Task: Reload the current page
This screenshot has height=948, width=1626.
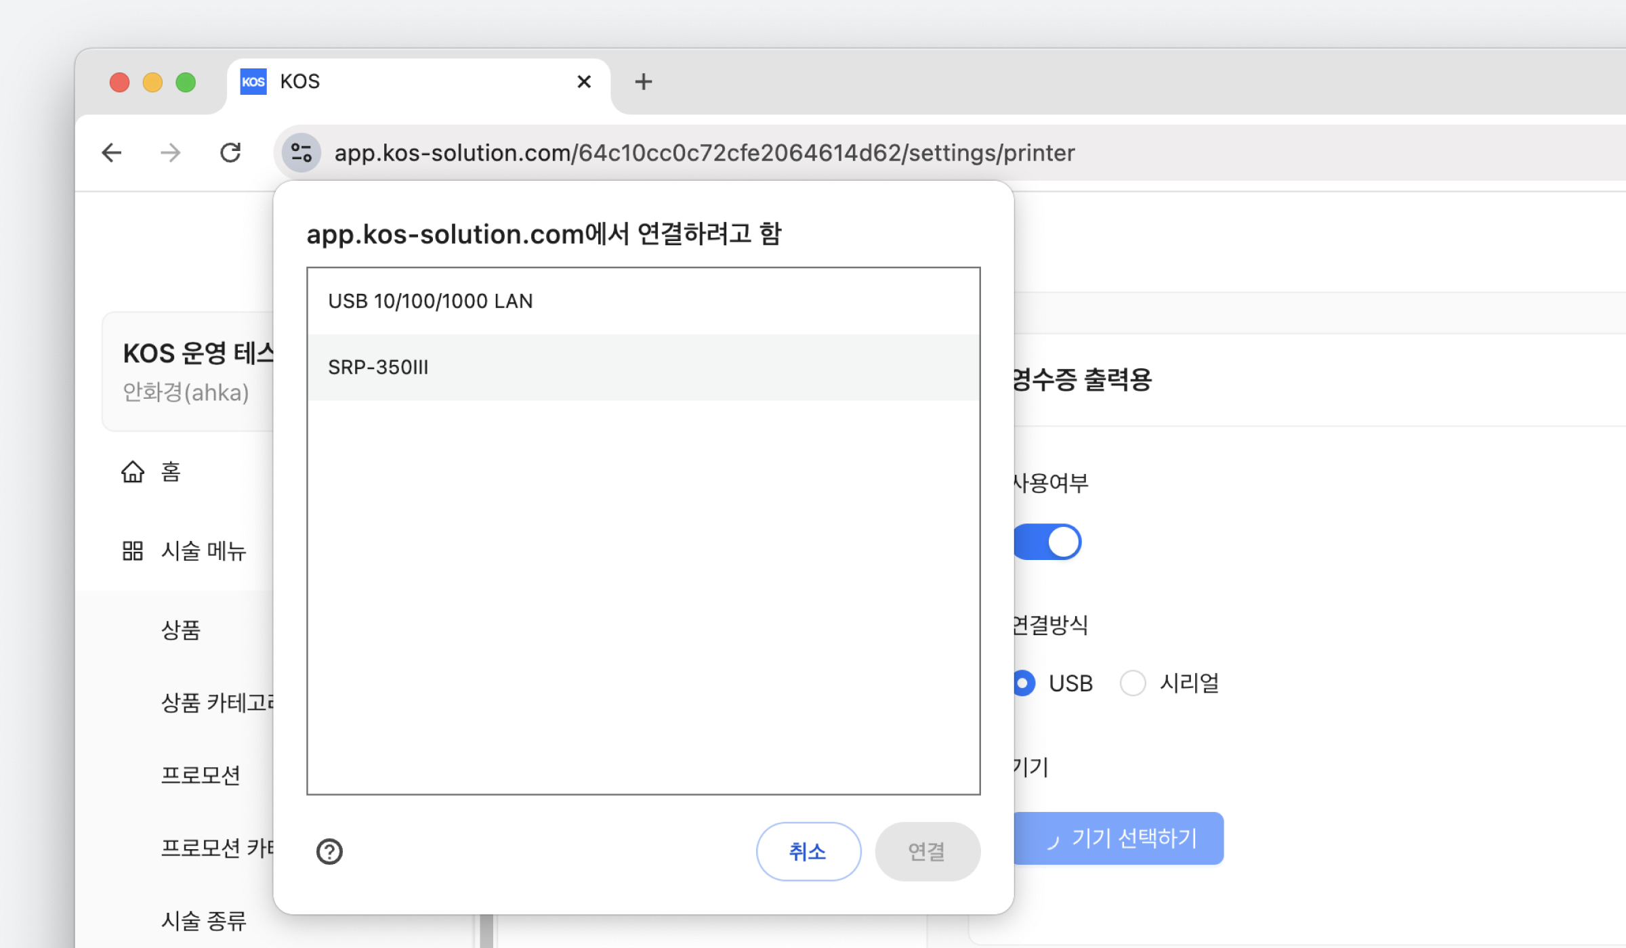Action: click(x=230, y=152)
